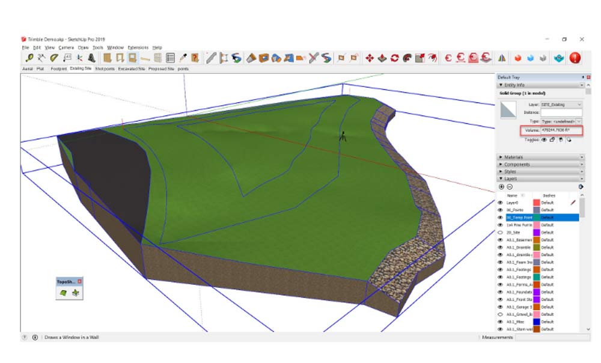Select the Move tool with red arrows
Screen dimensions: 601x363
point(370,58)
